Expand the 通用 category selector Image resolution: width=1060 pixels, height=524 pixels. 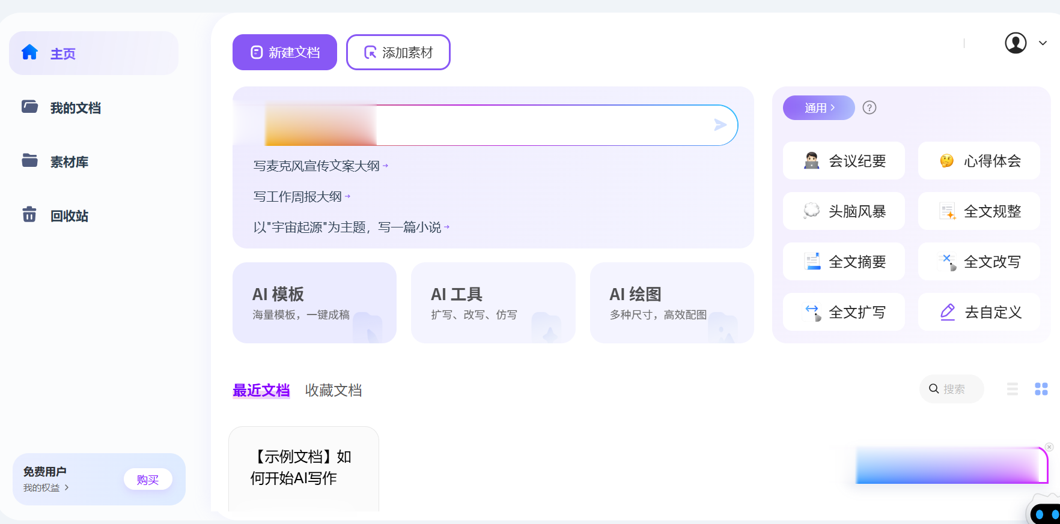coord(818,108)
